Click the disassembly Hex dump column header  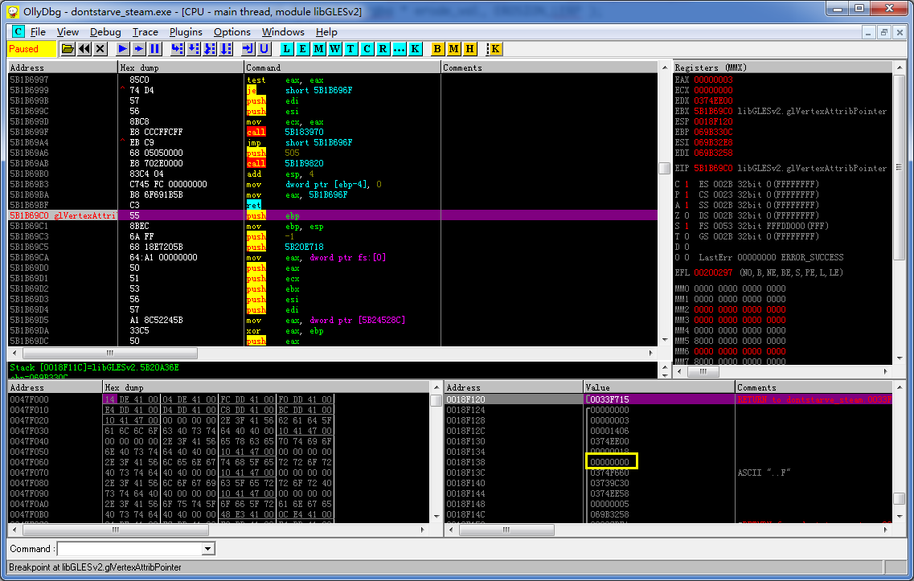[181, 68]
